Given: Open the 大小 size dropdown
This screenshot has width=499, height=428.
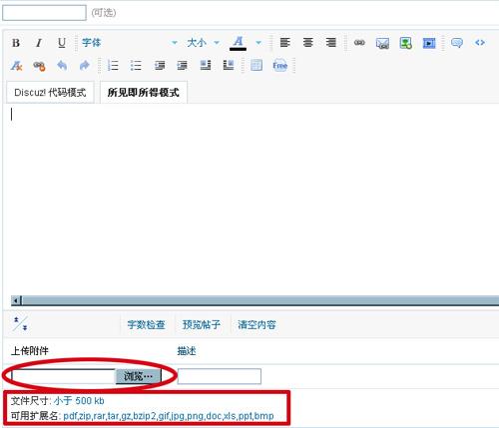Looking at the screenshot, I should click(x=203, y=43).
